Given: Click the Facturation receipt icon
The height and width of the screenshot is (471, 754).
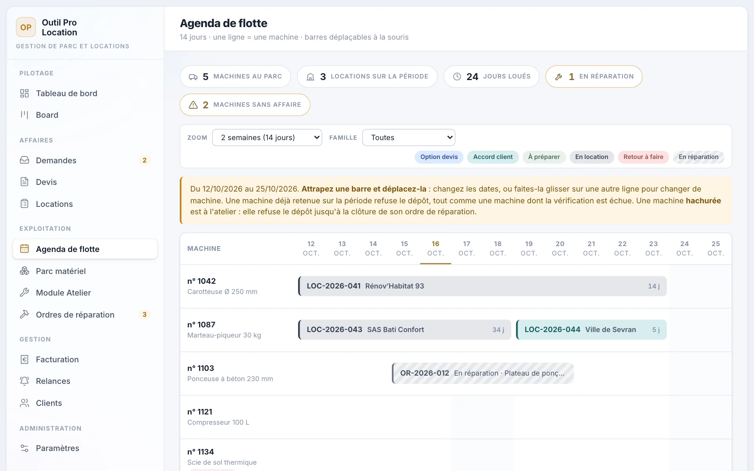Looking at the screenshot, I should (x=24, y=359).
